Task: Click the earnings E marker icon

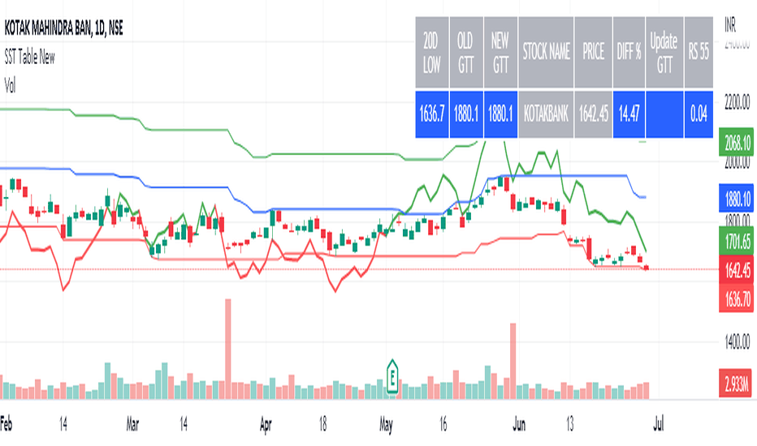Action: [x=392, y=376]
